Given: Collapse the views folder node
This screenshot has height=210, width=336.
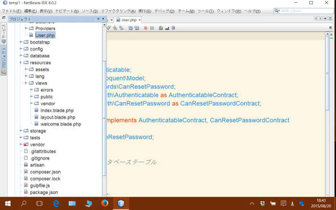Looking at the screenshot, I should tap(26, 83).
